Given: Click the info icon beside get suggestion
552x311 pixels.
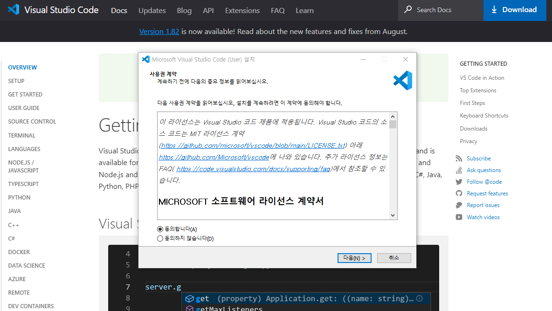Looking at the screenshot, I should [419, 298].
